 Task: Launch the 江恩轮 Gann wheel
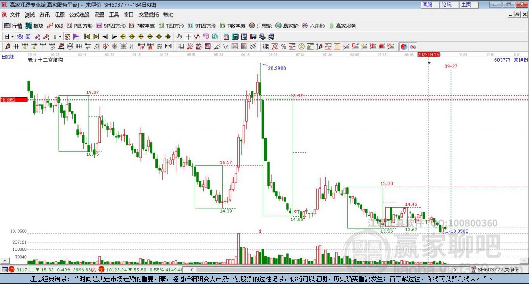(x=260, y=26)
